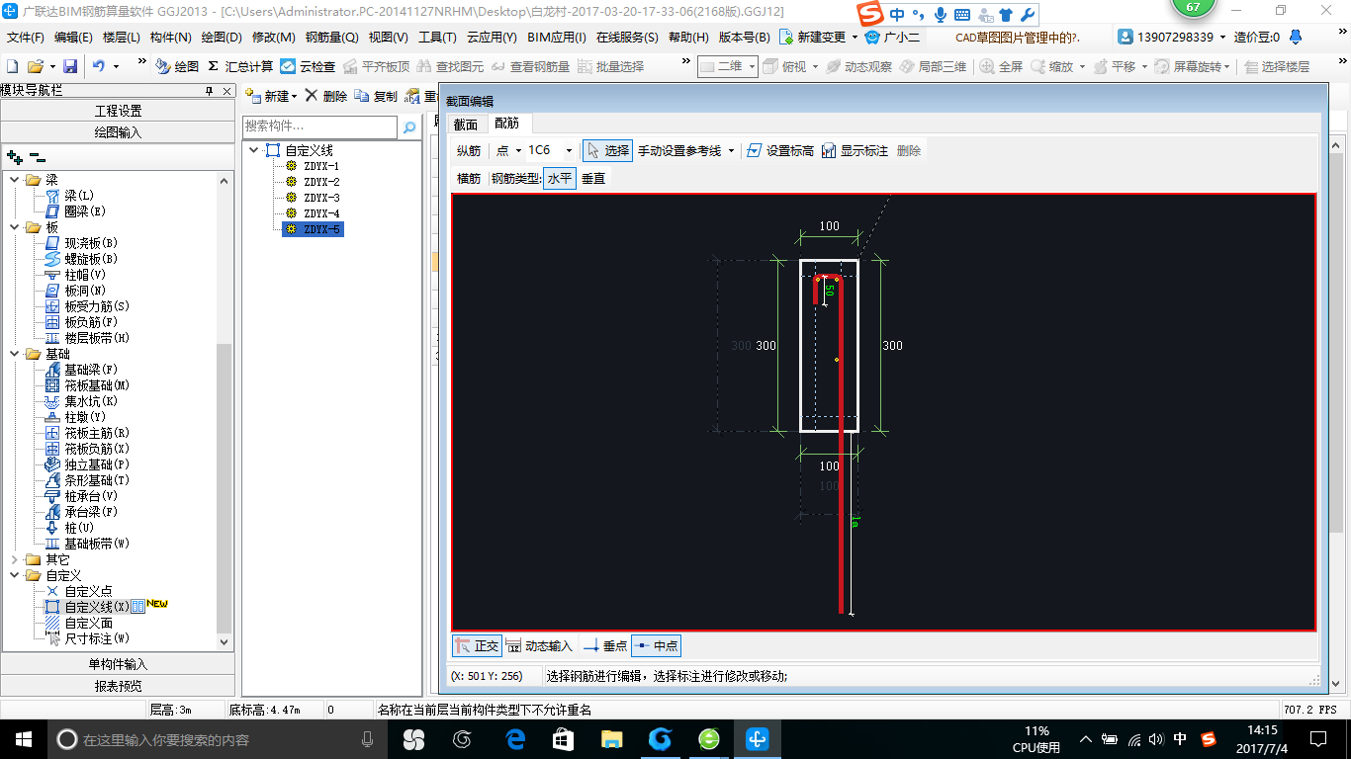Select 动态观察 dynamic observe tool
The width and height of the screenshot is (1351, 759).
click(x=858, y=66)
